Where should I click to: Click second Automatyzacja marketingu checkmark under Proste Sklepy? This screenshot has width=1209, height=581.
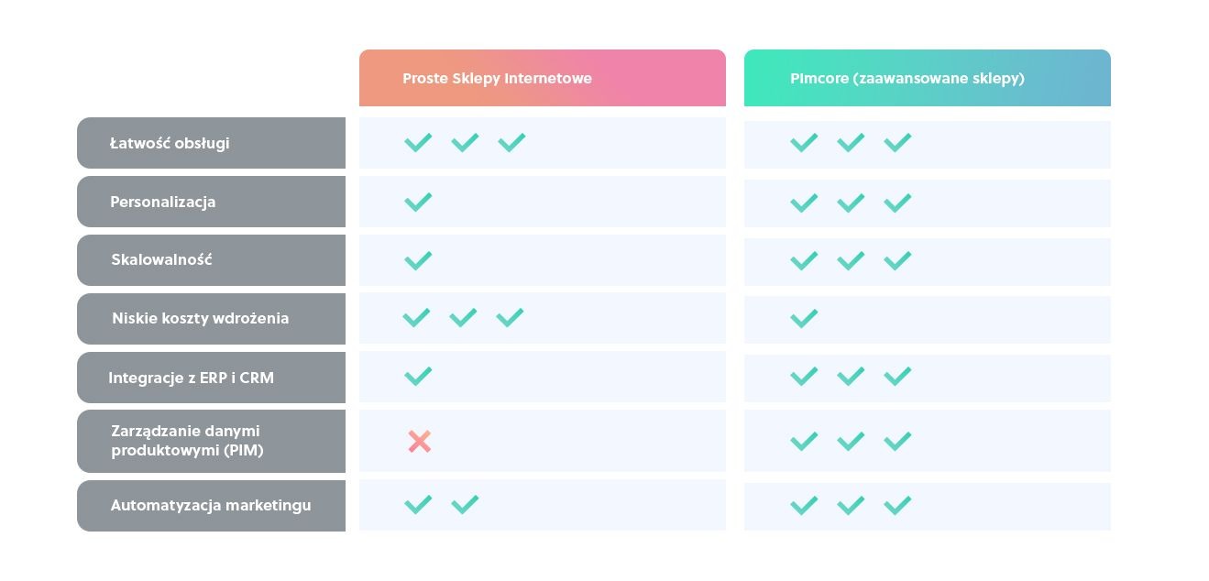click(465, 504)
